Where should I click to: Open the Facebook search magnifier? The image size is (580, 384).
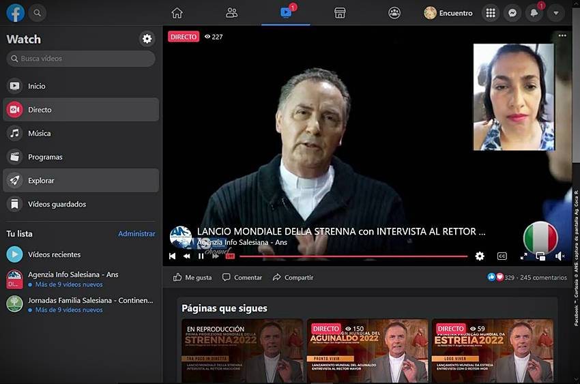[x=38, y=13]
